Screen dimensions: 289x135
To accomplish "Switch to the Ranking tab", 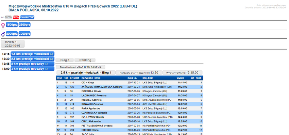I will click(85, 60).
